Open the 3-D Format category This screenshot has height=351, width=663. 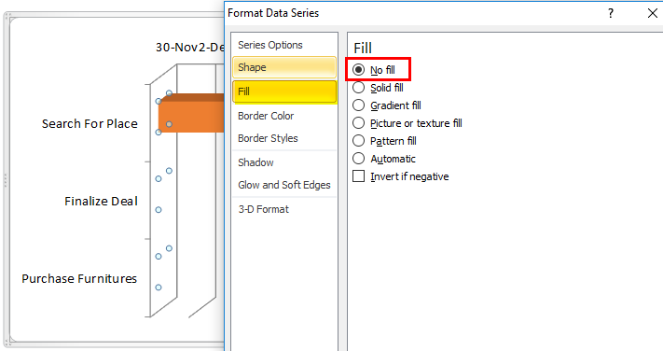point(284,209)
